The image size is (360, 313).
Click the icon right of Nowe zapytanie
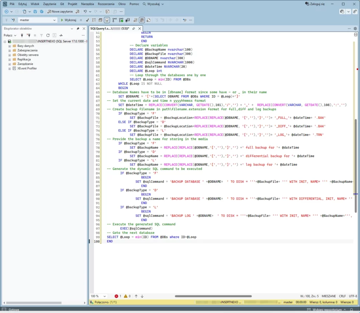(78, 12)
